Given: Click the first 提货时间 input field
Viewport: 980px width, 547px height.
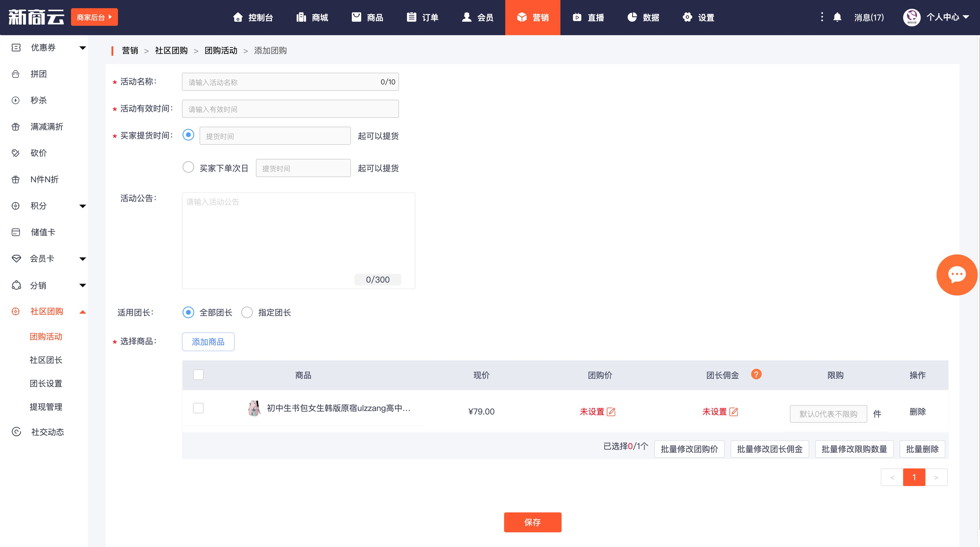Looking at the screenshot, I should (275, 136).
